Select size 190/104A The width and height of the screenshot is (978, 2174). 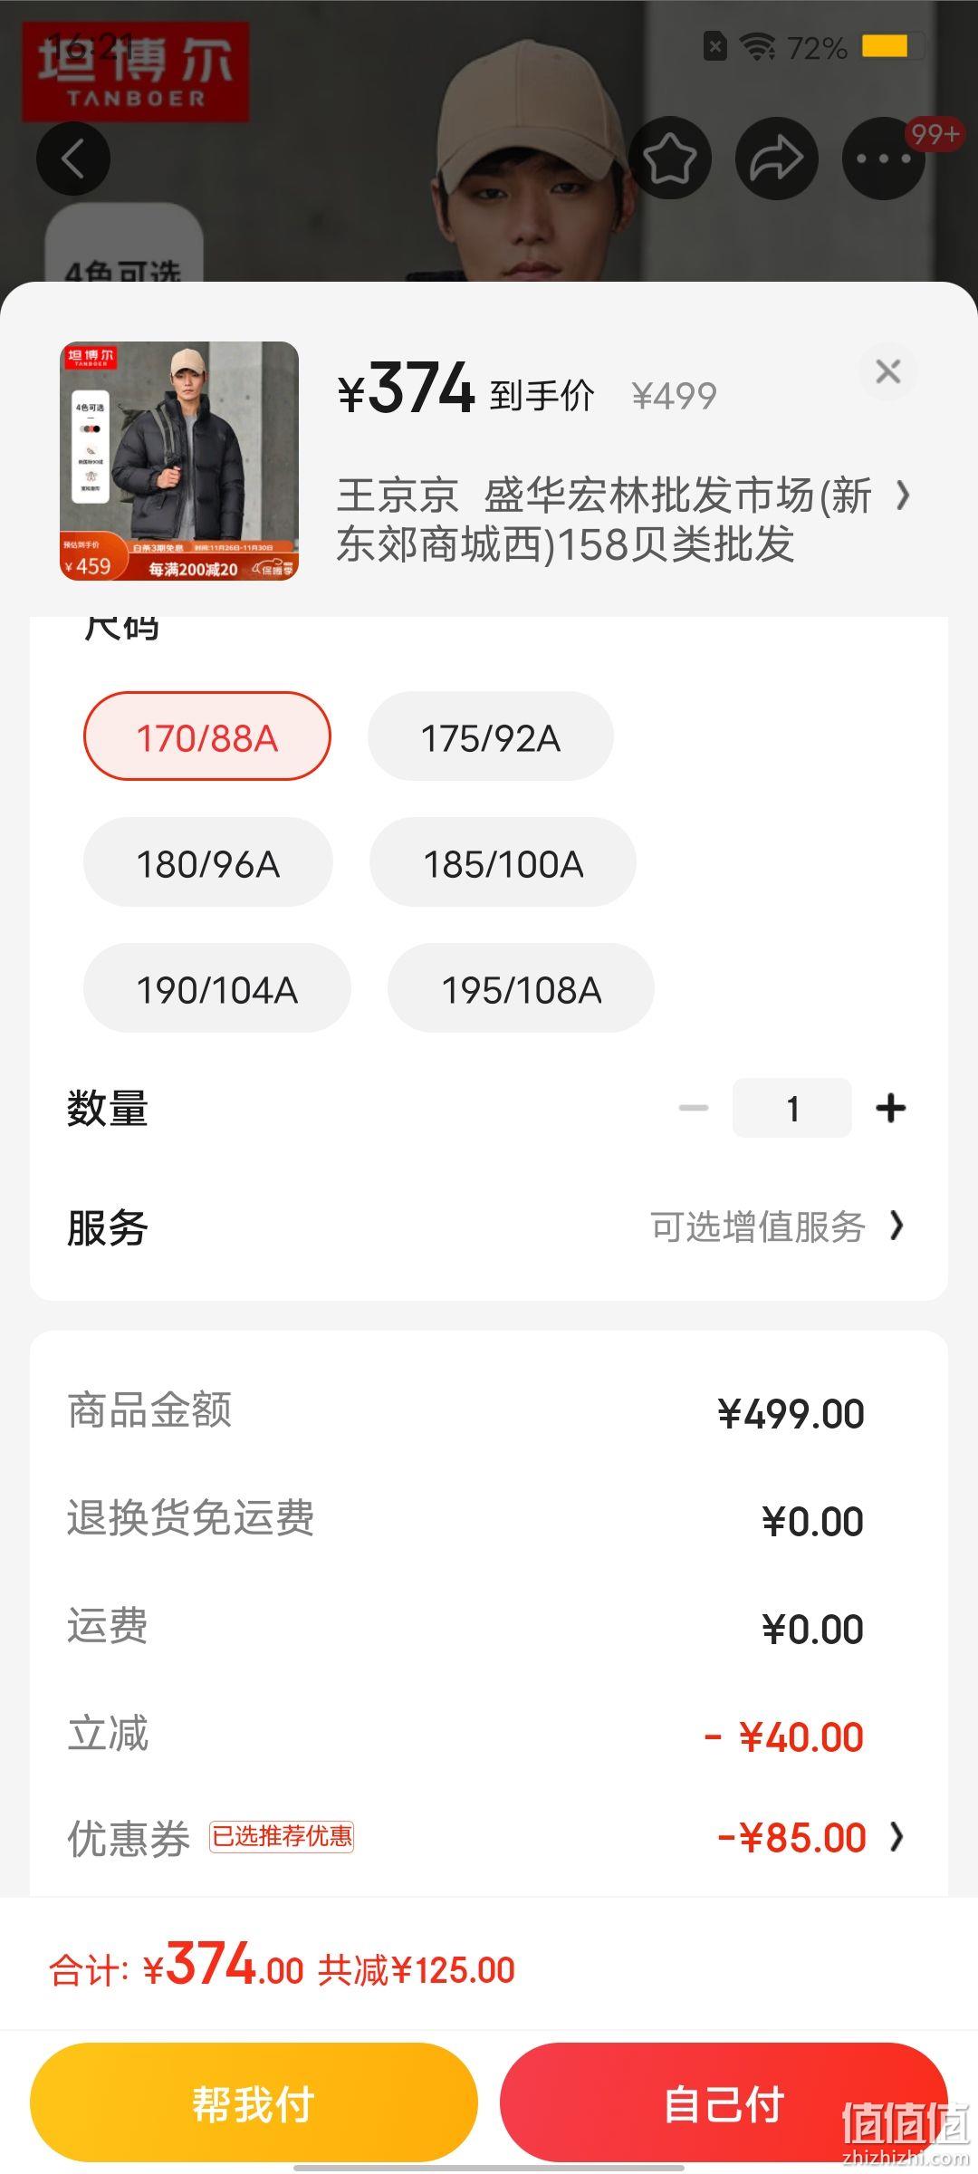(217, 988)
